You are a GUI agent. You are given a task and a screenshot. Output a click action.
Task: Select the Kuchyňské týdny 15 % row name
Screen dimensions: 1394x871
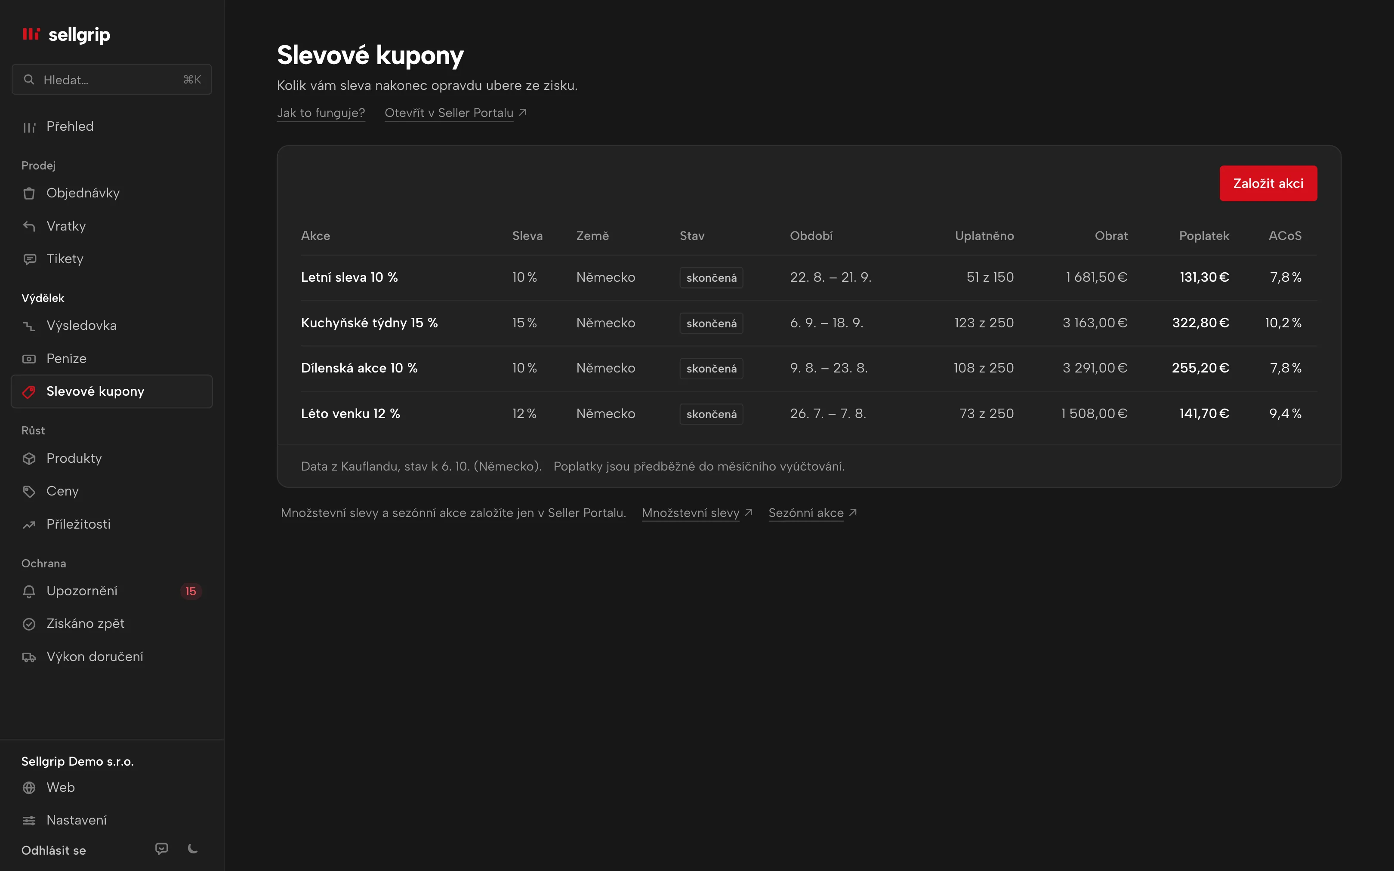(x=369, y=323)
